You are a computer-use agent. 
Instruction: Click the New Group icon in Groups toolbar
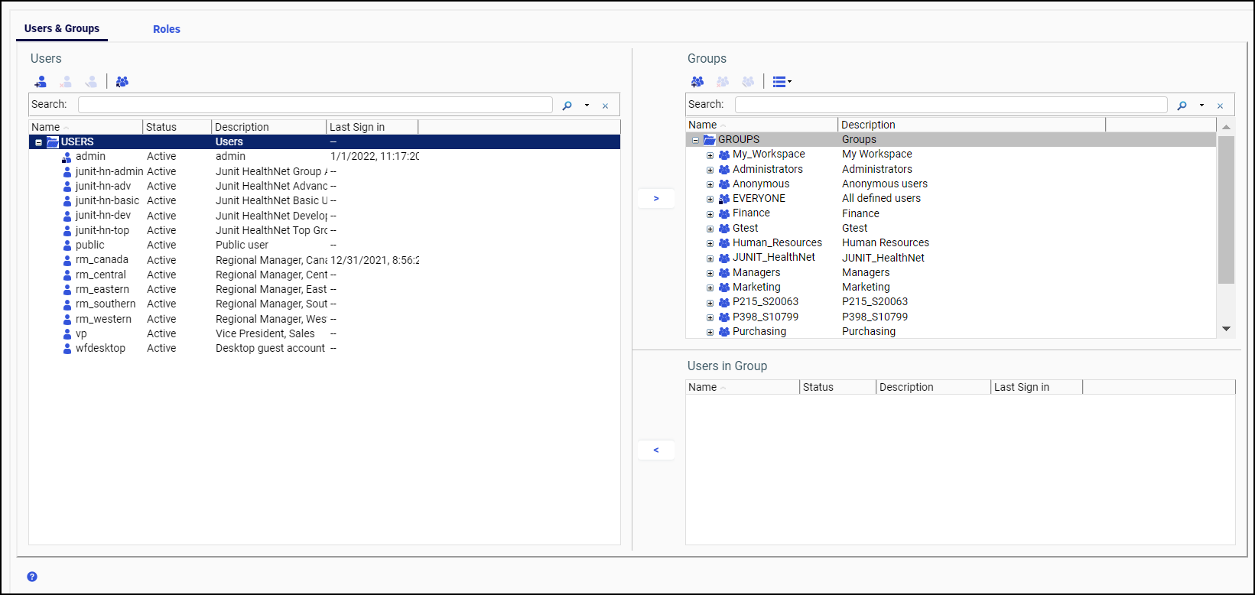697,81
